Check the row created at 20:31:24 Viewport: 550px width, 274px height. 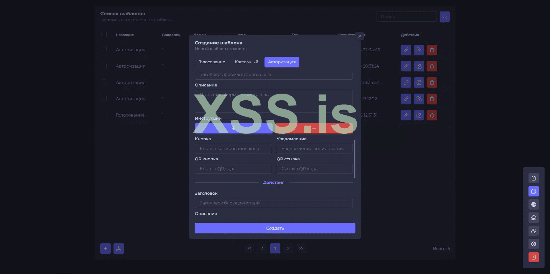pos(104,66)
